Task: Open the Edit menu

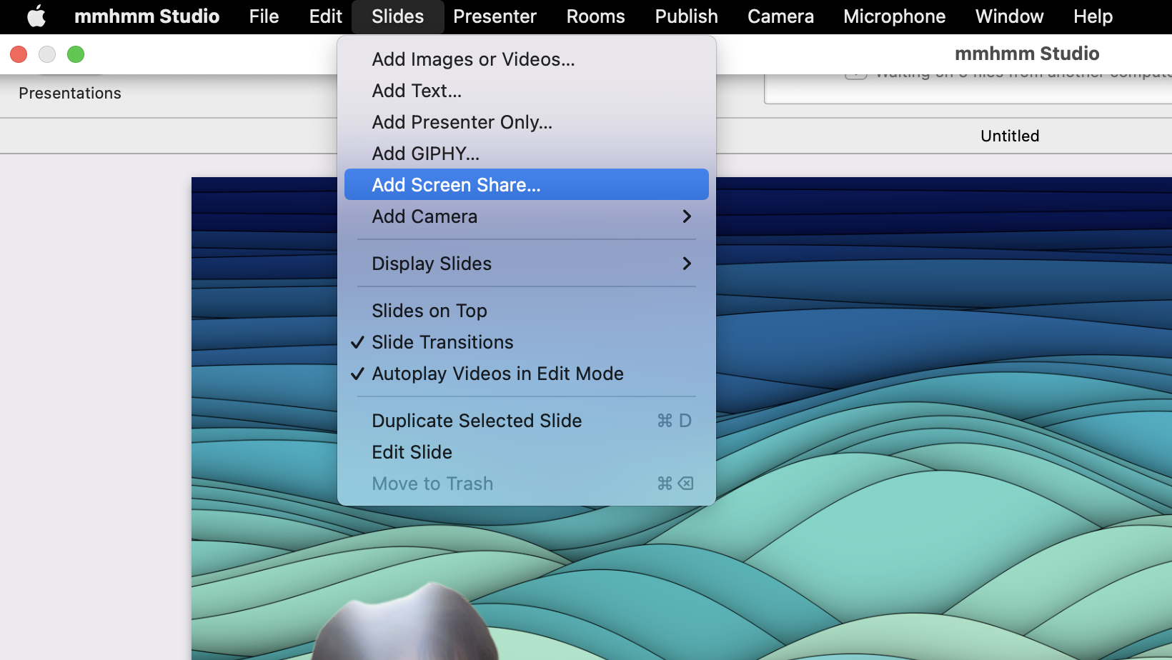Action: tap(325, 16)
